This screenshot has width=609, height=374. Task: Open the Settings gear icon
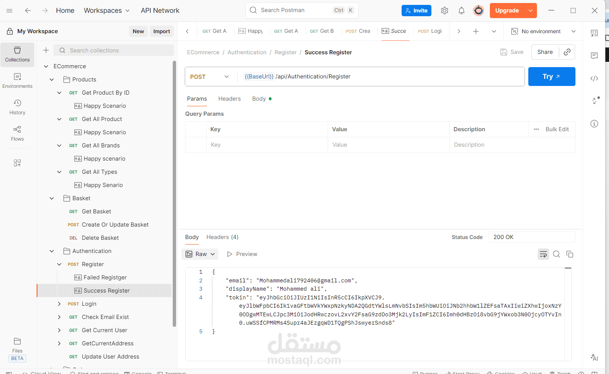pos(445,11)
